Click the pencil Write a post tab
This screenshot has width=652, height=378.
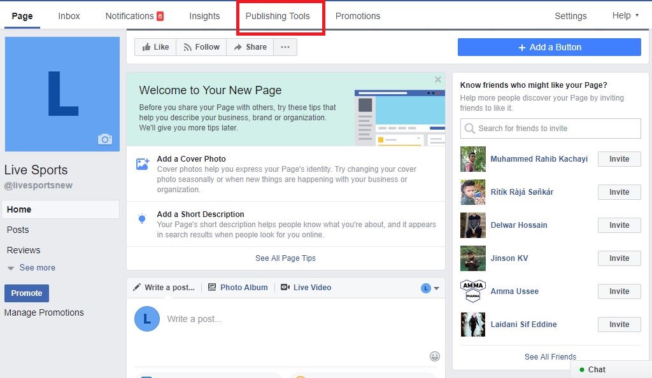pyautogui.click(x=164, y=288)
